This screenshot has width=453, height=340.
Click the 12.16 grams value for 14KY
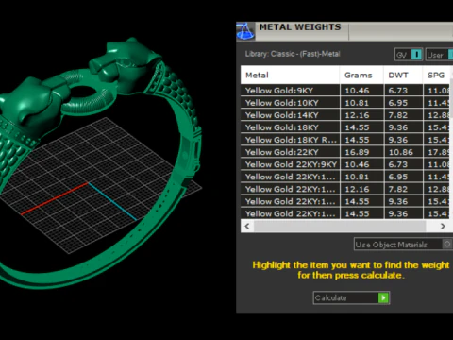coord(357,115)
